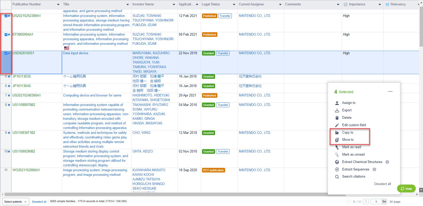Click the Edit custom field pencil icon
Screen dimensions: 423x206
[x=337, y=125]
